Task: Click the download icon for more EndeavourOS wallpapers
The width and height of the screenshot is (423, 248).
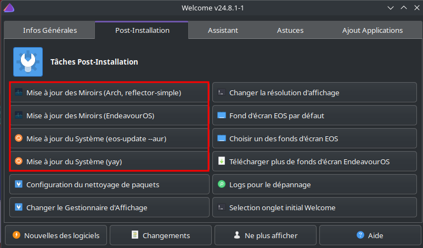Action: click(x=222, y=162)
